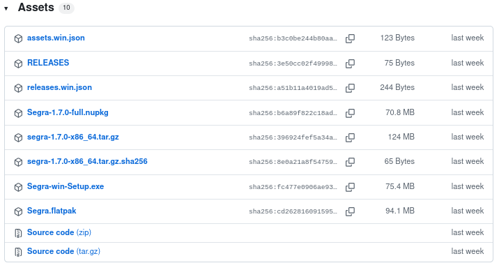Select the hash text sha256:8e0a21a8f54759…
This screenshot has height=270, width=499.
click(x=293, y=162)
